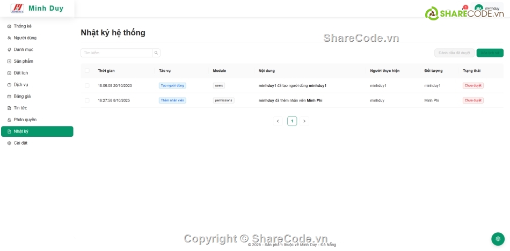This screenshot has height=251, width=510.
Task: Click the Thêm nhân viên task tag
Action: pos(172,100)
